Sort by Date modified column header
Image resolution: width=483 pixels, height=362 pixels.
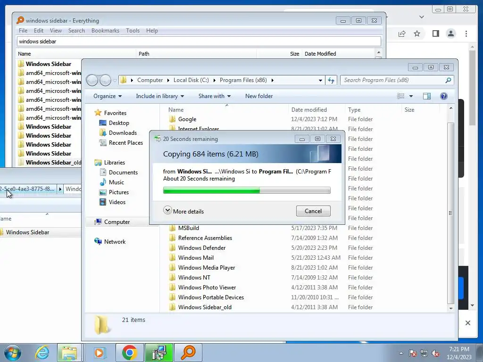316,109
